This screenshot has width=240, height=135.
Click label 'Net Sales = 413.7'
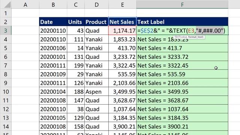(x=182, y=48)
